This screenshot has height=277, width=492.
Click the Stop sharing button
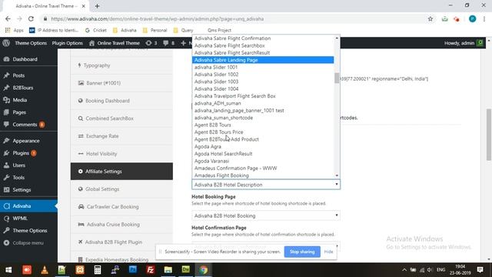[x=302, y=252]
